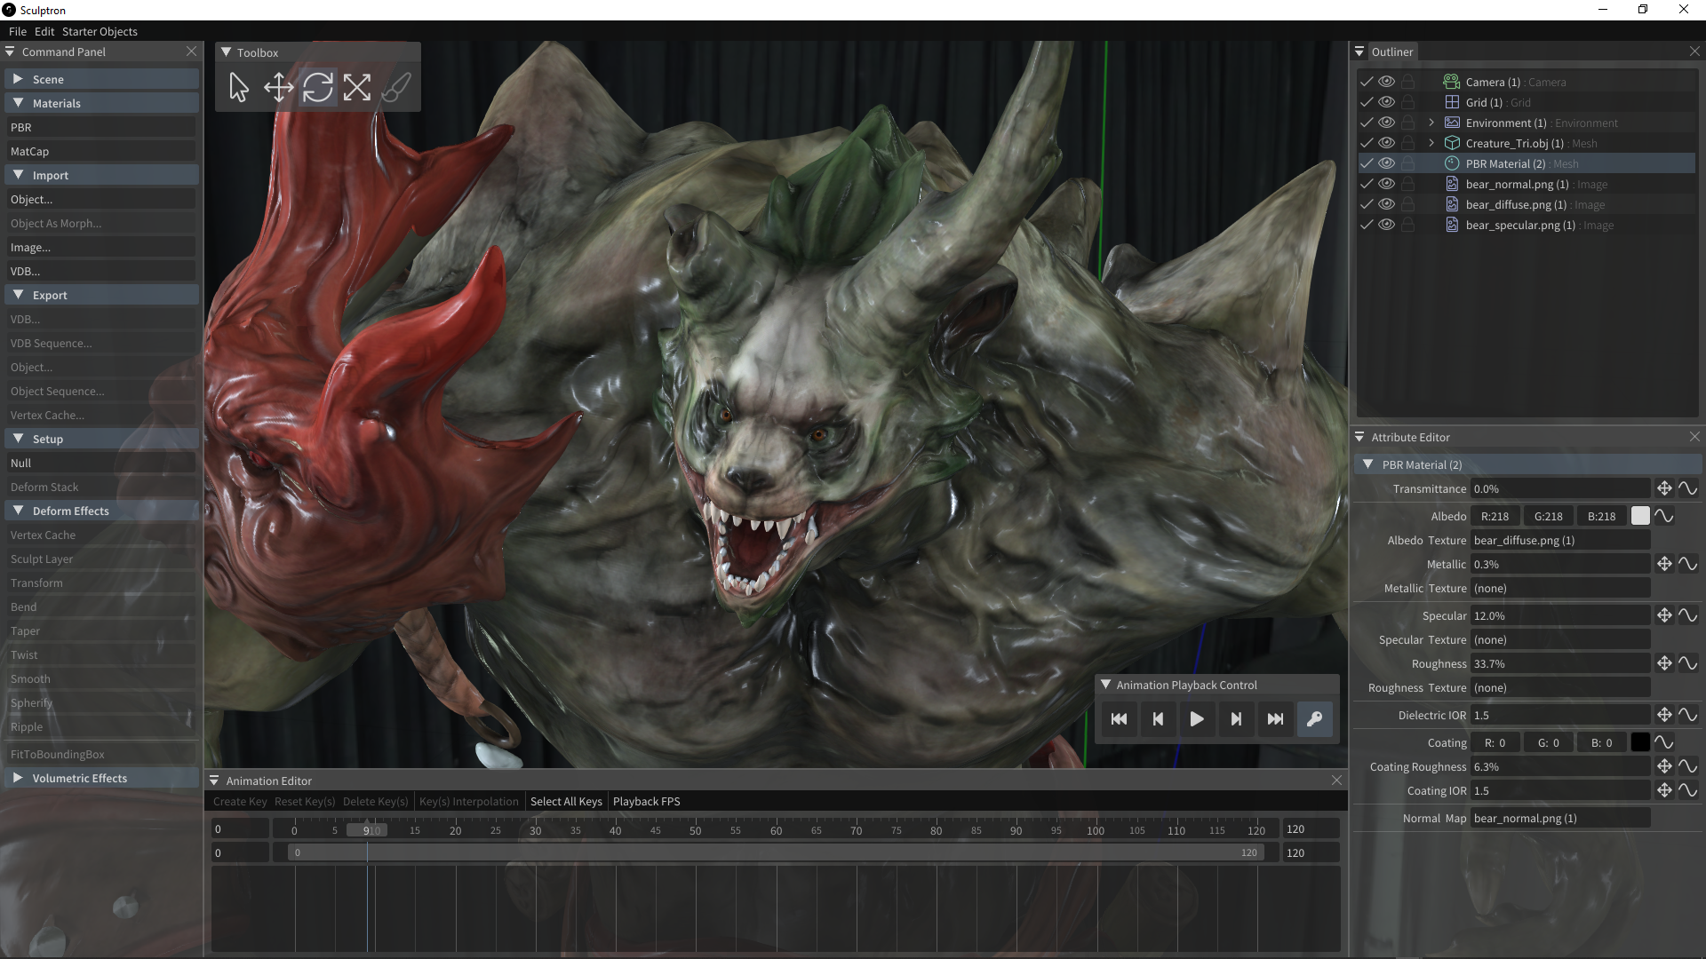Click Select All Keys in Animation Editor
The image size is (1706, 959).
566,801
